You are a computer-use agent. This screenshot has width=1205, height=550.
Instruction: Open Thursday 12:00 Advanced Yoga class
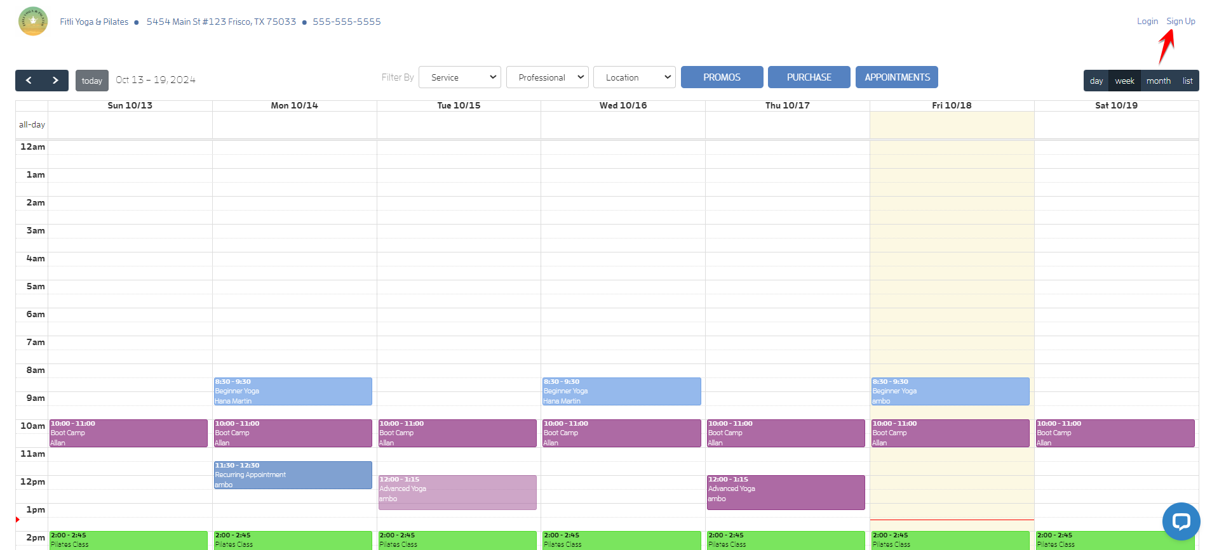coord(786,492)
